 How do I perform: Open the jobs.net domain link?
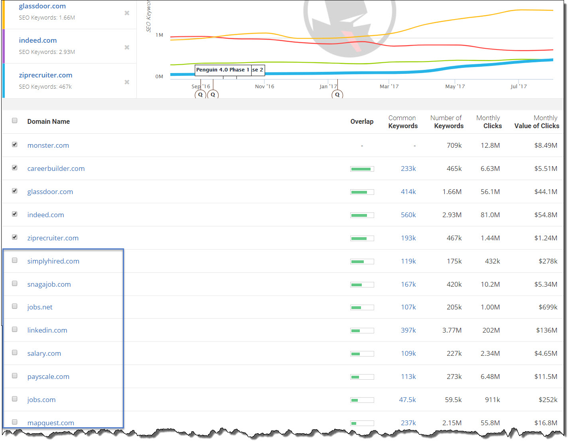pos(40,307)
